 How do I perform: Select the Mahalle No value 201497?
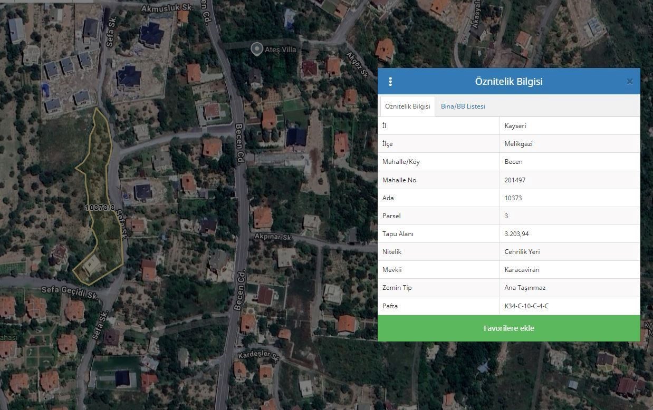tap(515, 180)
